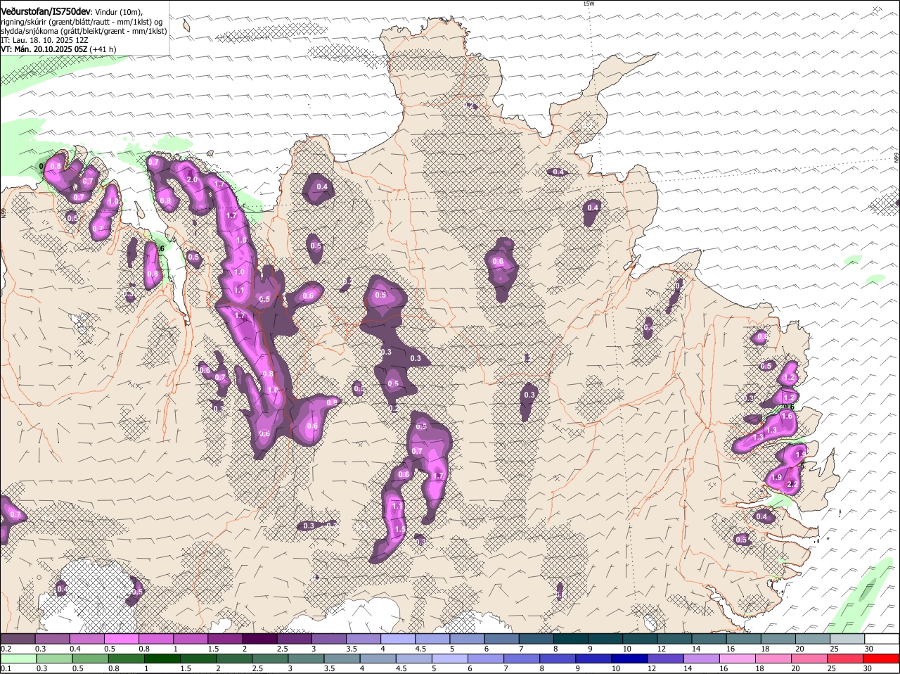
Task: Click the (+41 h) forecast offset text
Action: (x=103, y=49)
